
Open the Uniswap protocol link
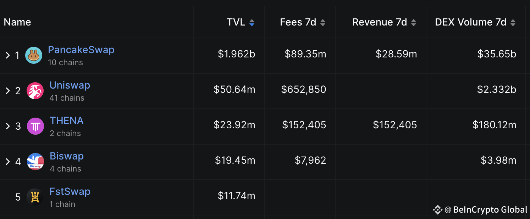coord(70,85)
